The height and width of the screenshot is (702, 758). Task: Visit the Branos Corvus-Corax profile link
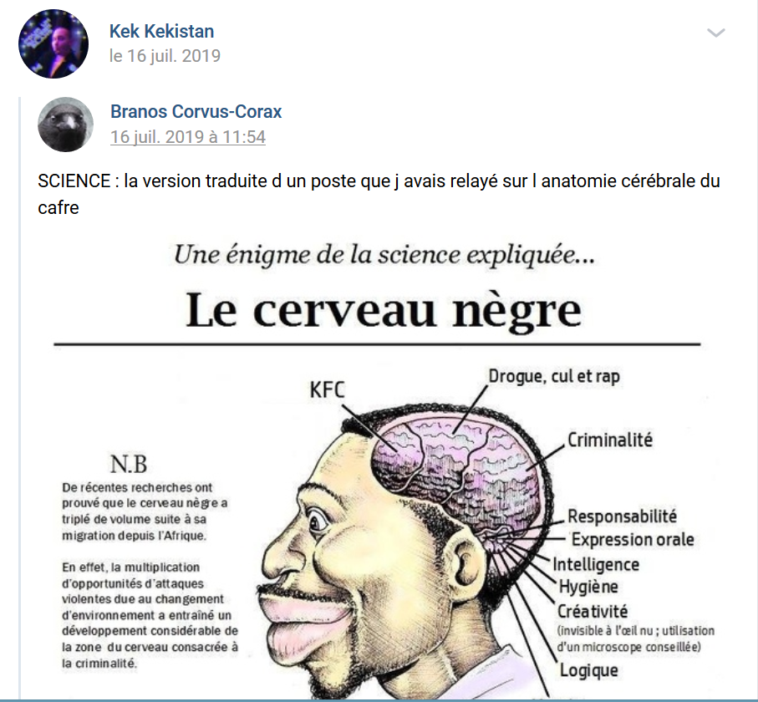click(x=196, y=112)
